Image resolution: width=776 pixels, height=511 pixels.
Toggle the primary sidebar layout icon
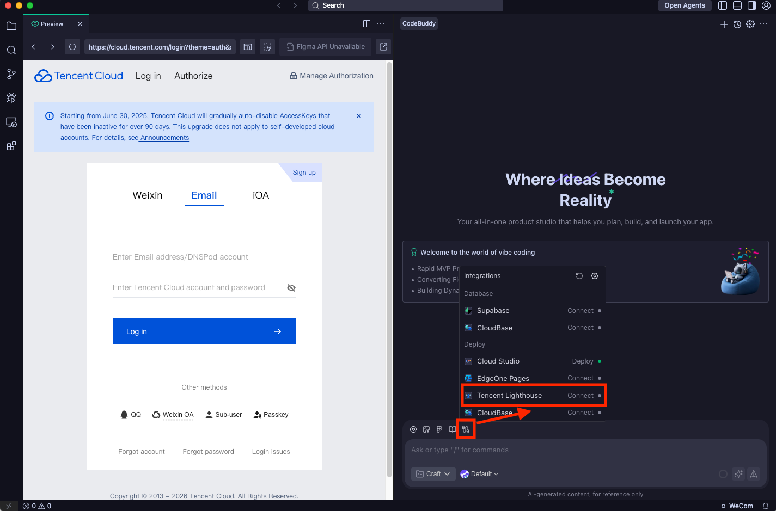coord(723,5)
